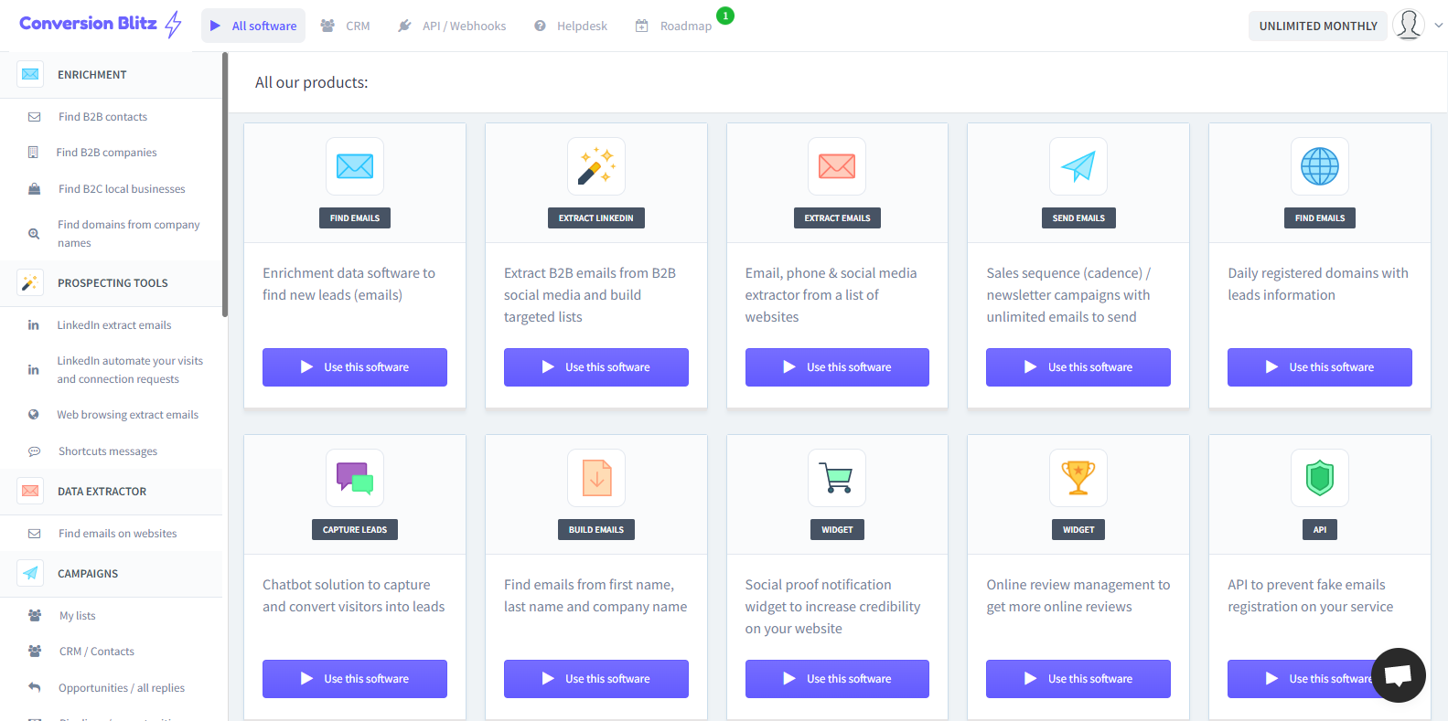Click the green Roadmap notification badge

(x=725, y=16)
